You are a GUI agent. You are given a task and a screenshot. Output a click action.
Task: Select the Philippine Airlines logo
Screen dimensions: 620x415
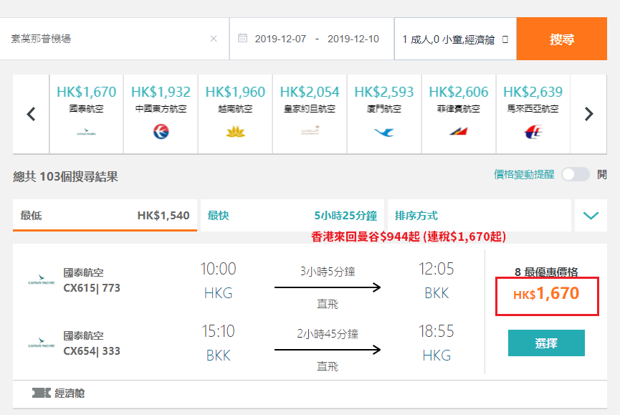point(459,131)
